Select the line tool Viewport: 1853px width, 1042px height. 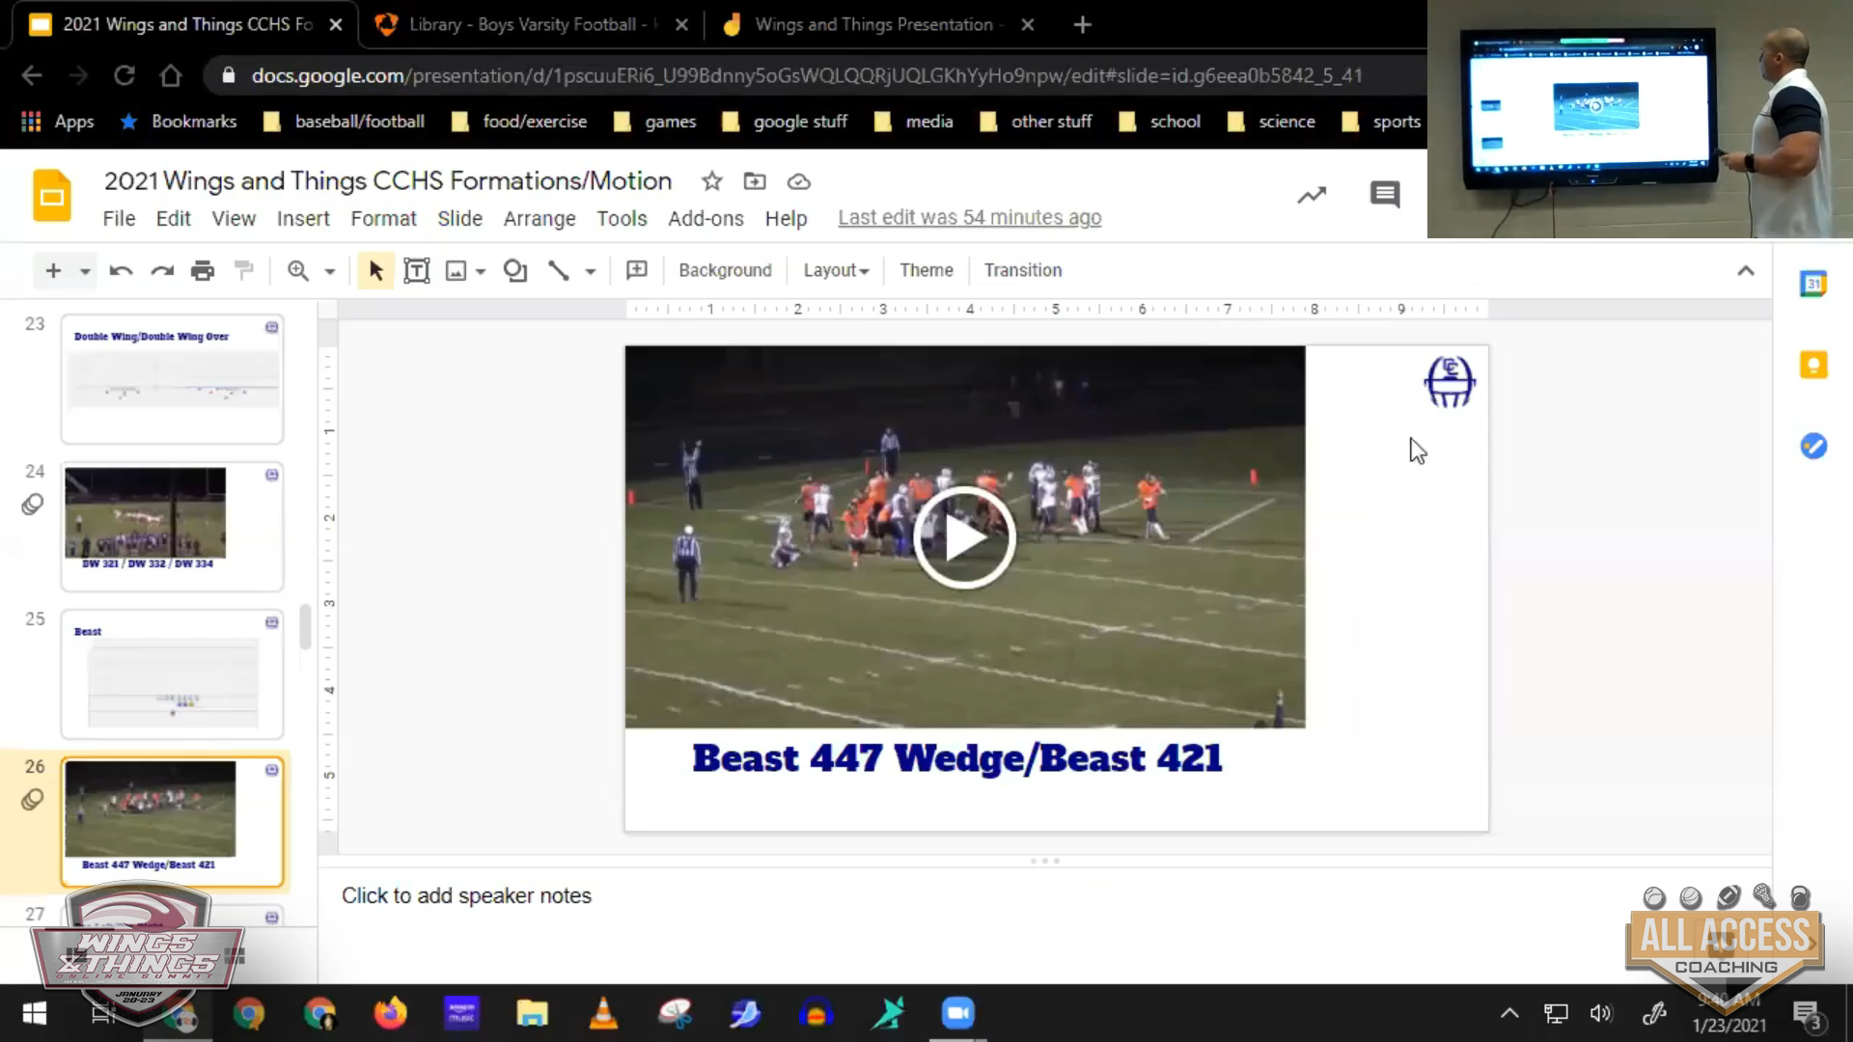pyautogui.click(x=558, y=271)
